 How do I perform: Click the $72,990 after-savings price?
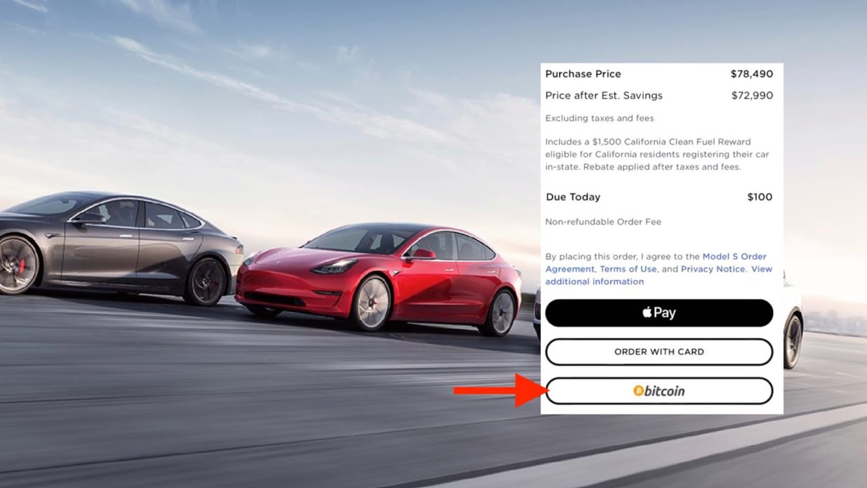pos(752,95)
